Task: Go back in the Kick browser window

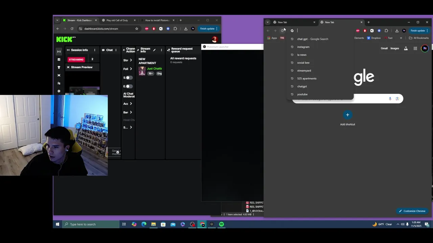Action: point(58,29)
